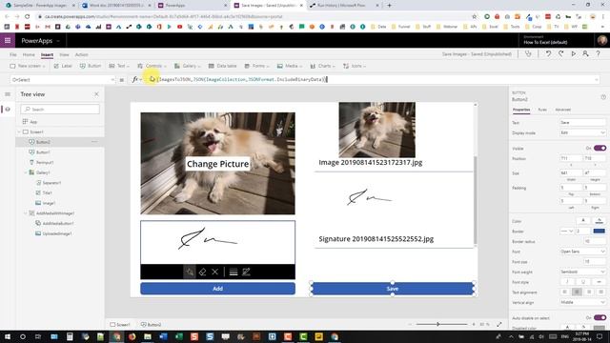Viewport: 610px width, 343px height.
Task: Switch to the Advanced tab
Action: [563, 110]
